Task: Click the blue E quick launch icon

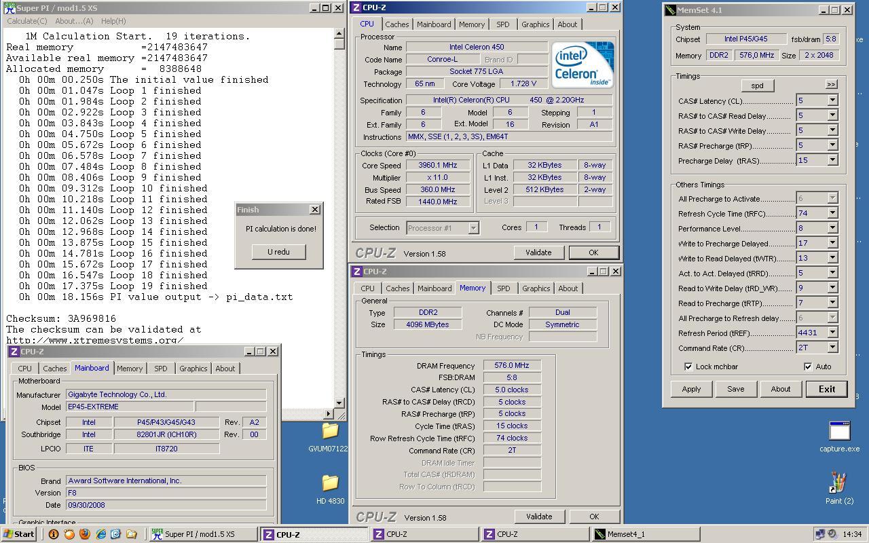Action: [x=115, y=534]
